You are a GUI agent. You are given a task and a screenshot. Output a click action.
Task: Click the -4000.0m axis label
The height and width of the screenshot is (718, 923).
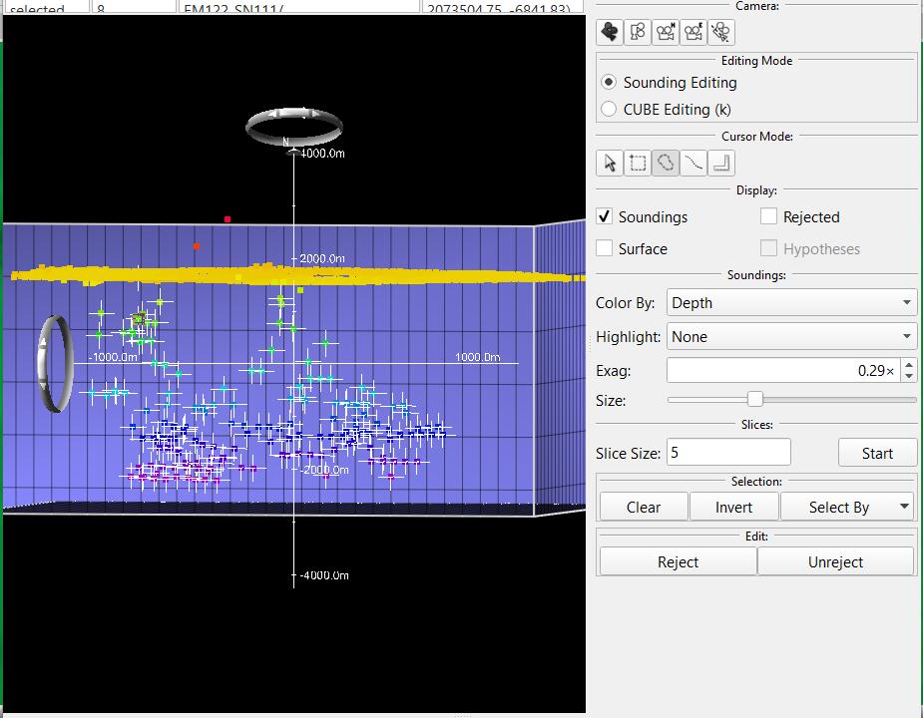324,575
